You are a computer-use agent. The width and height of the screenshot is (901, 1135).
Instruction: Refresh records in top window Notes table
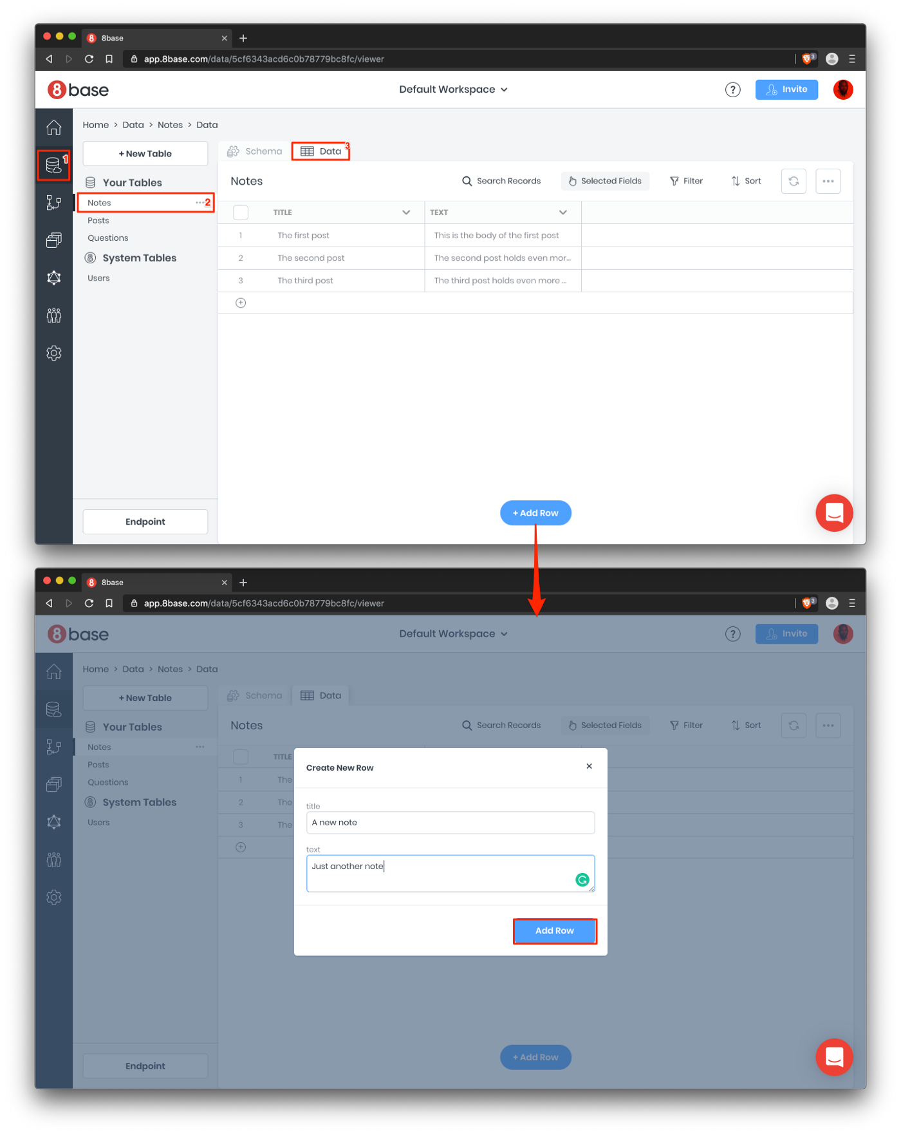794,181
